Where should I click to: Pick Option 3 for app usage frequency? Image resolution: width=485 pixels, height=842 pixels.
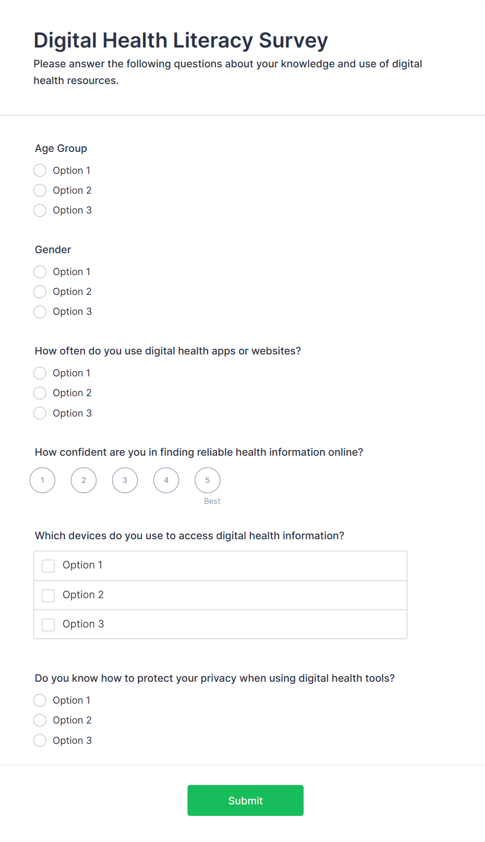[40, 413]
